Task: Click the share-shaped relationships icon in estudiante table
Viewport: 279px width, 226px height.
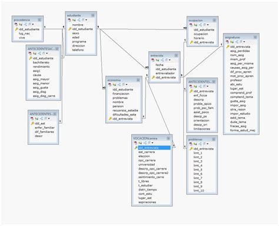Action: pyautogui.click(x=79, y=20)
